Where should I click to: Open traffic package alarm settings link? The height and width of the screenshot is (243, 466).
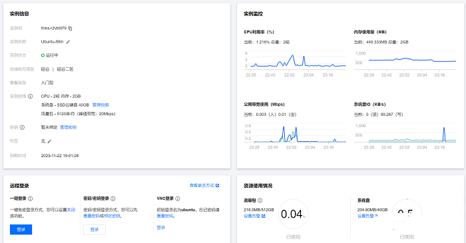[252, 216]
